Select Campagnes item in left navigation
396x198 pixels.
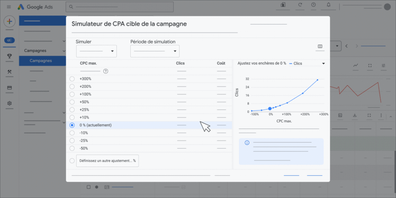[x=41, y=61]
